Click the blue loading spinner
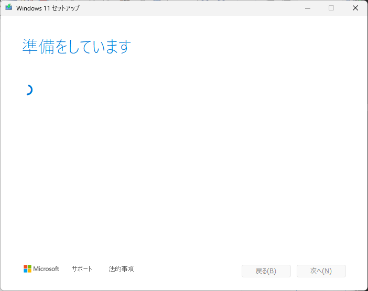 pyautogui.click(x=29, y=90)
